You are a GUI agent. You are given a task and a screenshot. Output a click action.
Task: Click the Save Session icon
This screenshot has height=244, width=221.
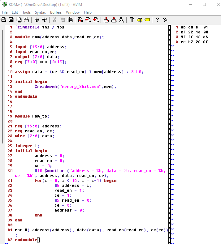(114, 20)
